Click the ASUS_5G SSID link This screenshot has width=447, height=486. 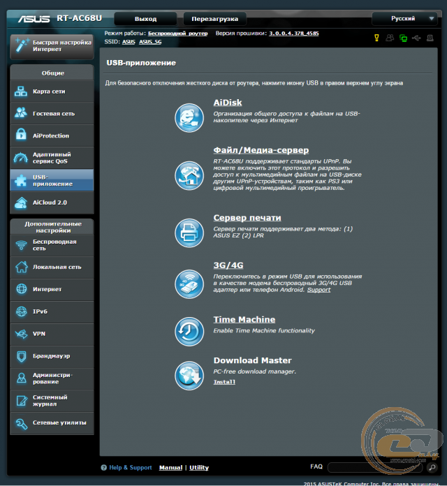point(150,42)
